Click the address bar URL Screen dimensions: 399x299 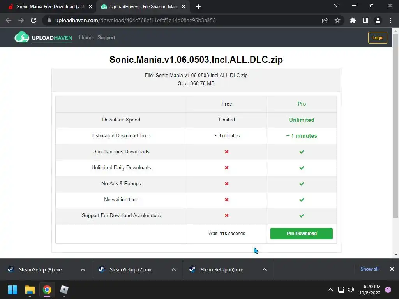pos(135,20)
